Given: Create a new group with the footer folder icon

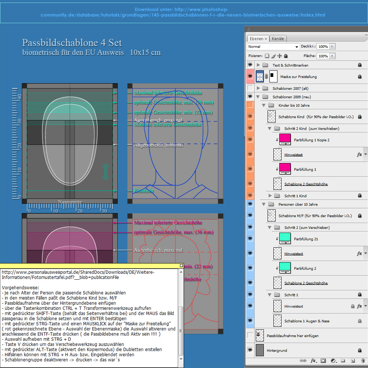Looking at the screenshot, I should (x=343, y=361).
